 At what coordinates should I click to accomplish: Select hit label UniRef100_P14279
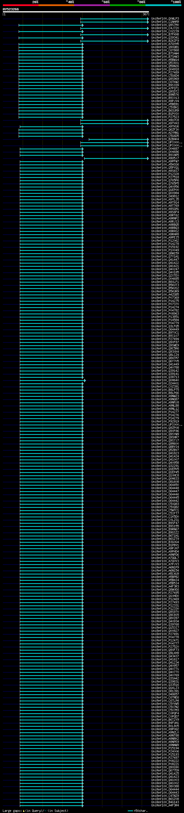[165, 418]
